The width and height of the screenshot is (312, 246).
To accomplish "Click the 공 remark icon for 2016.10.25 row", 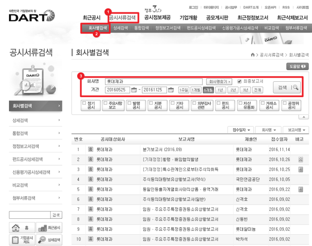I will (301, 169).
